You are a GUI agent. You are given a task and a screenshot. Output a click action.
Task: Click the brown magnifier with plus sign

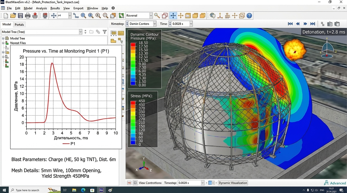(98, 16)
